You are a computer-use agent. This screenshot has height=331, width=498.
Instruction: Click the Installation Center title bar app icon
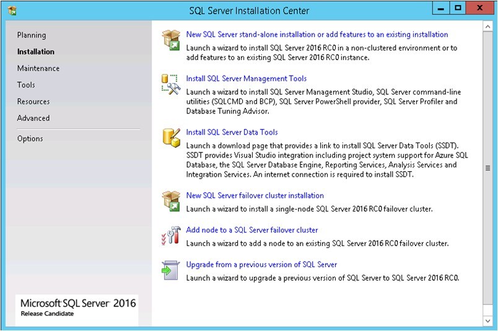(x=12, y=11)
